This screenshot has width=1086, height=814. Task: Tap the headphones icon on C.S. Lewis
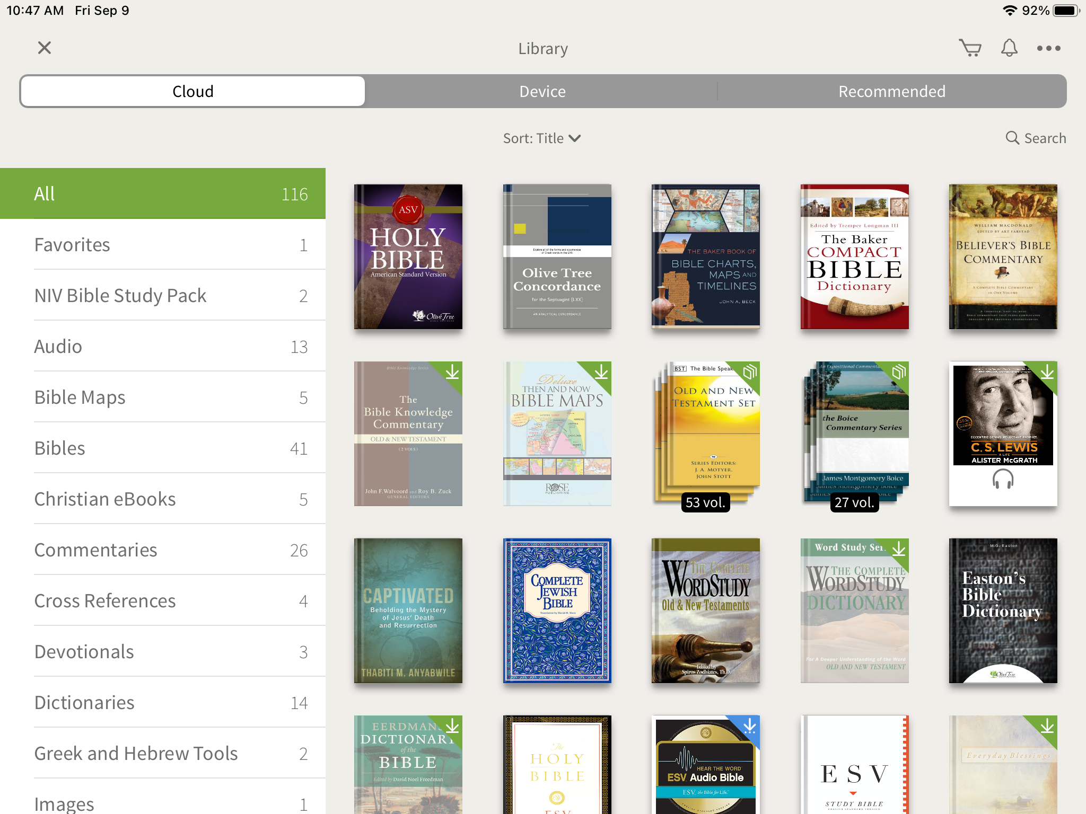[1003, 480]
